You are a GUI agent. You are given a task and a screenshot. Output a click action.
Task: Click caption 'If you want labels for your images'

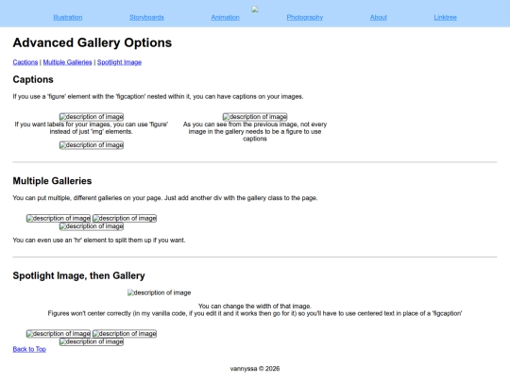(92, 128)
